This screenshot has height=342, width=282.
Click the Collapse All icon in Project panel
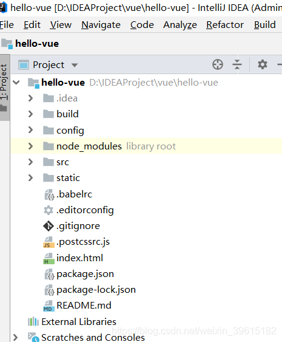(237, 64)
